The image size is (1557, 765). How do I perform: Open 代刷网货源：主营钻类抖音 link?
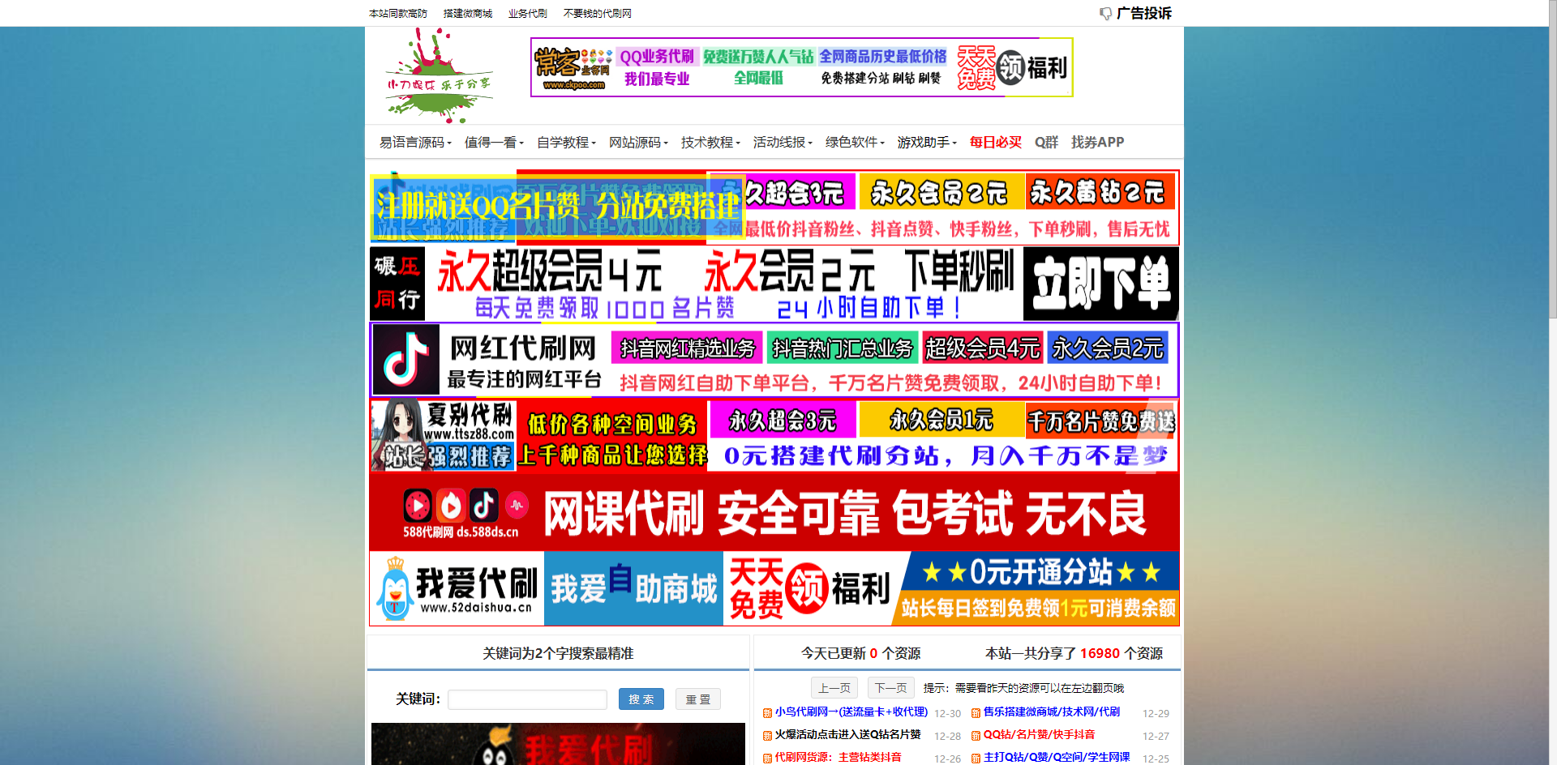(838, 758)
